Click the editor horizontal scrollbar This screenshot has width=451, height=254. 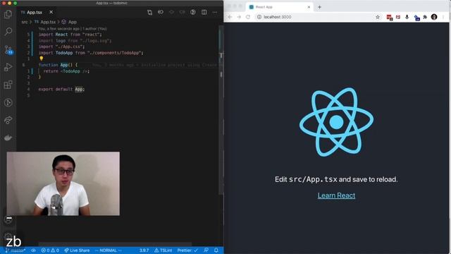pos(115,244)
